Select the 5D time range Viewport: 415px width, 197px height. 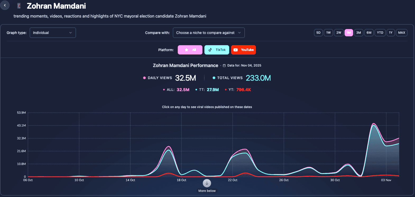click(x=318, y=33)
